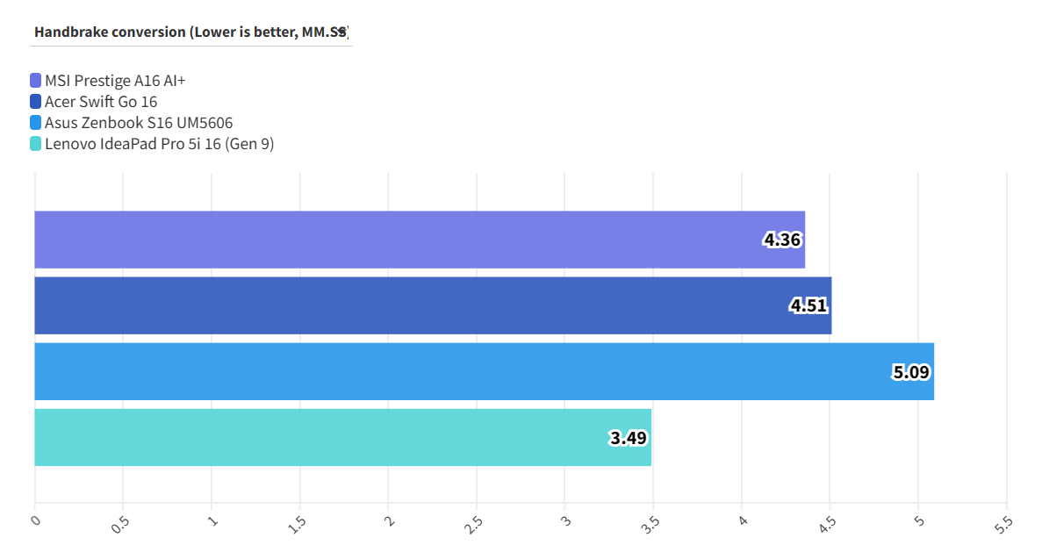Click the 3.49 value label
This screenshot has width=1042, height=552.
pos(629,437)
